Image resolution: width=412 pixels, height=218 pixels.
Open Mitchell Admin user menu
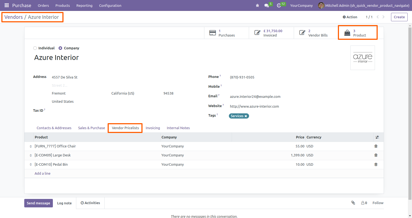tap(363, 5)
